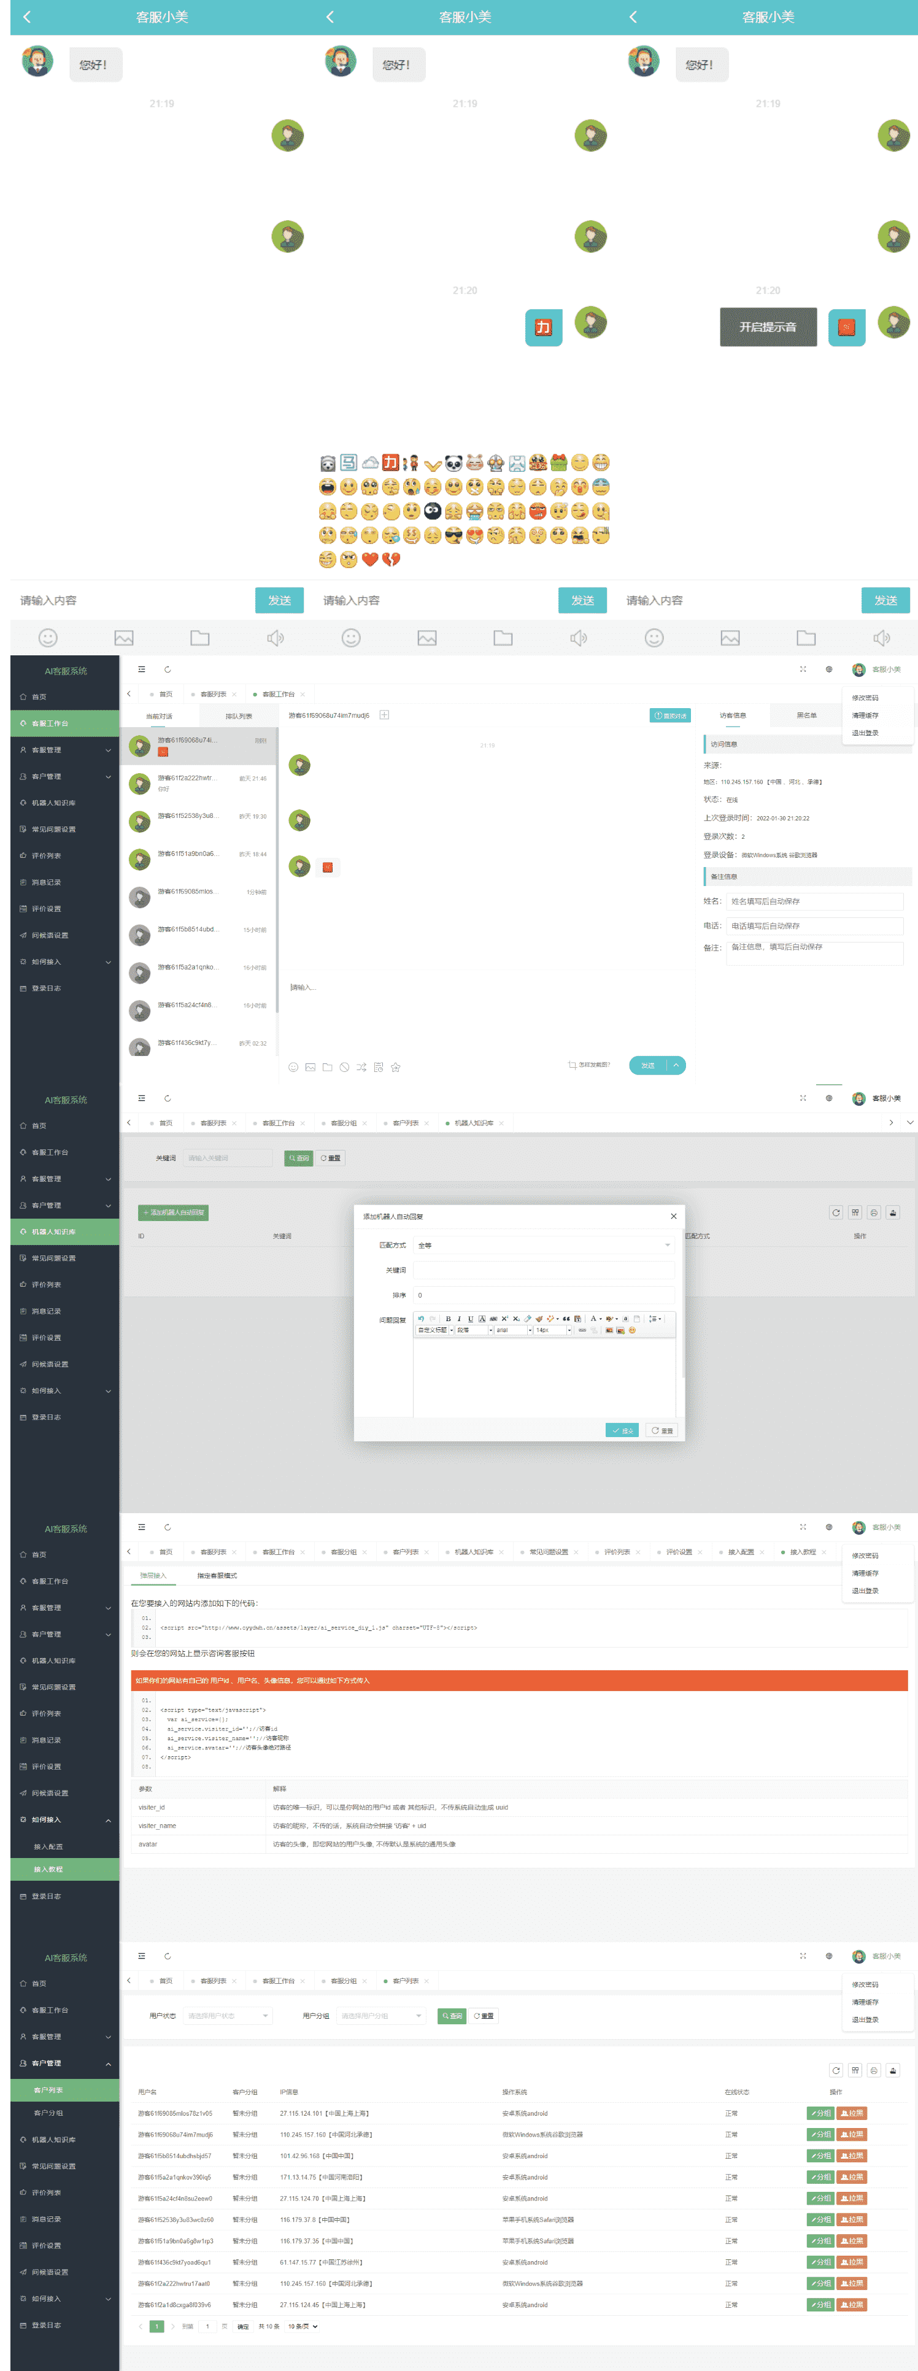Toggle underline in the 问题回复 rich editor

point(469,1318)
